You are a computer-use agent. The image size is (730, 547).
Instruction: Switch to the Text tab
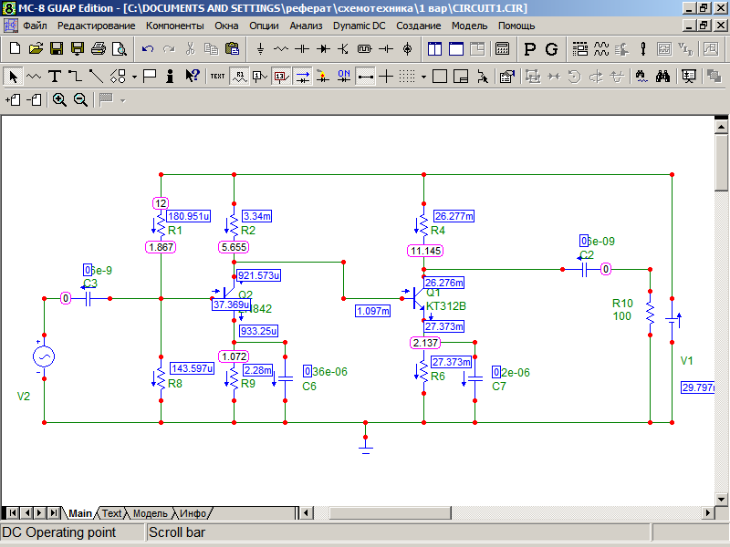click(111, 513)
